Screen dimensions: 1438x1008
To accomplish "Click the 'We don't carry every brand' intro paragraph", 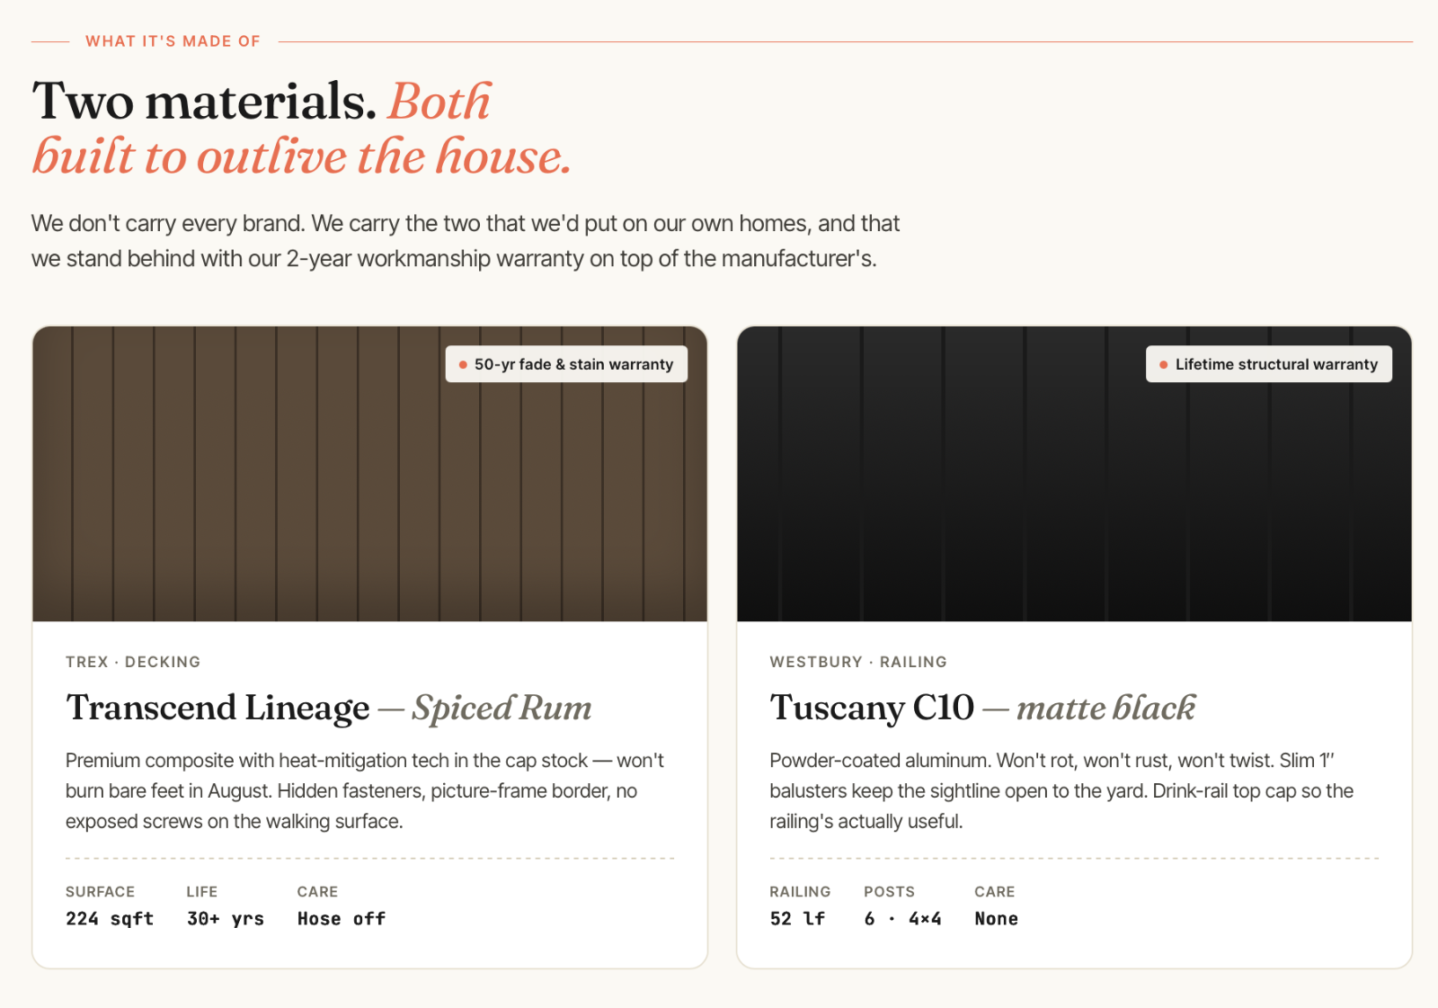I will pos(466,241).
